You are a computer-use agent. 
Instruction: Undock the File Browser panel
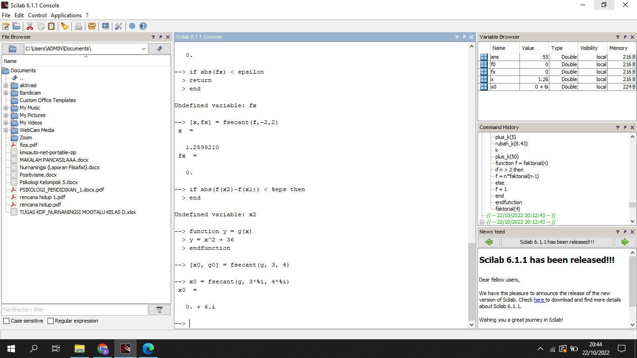(160, 37)
